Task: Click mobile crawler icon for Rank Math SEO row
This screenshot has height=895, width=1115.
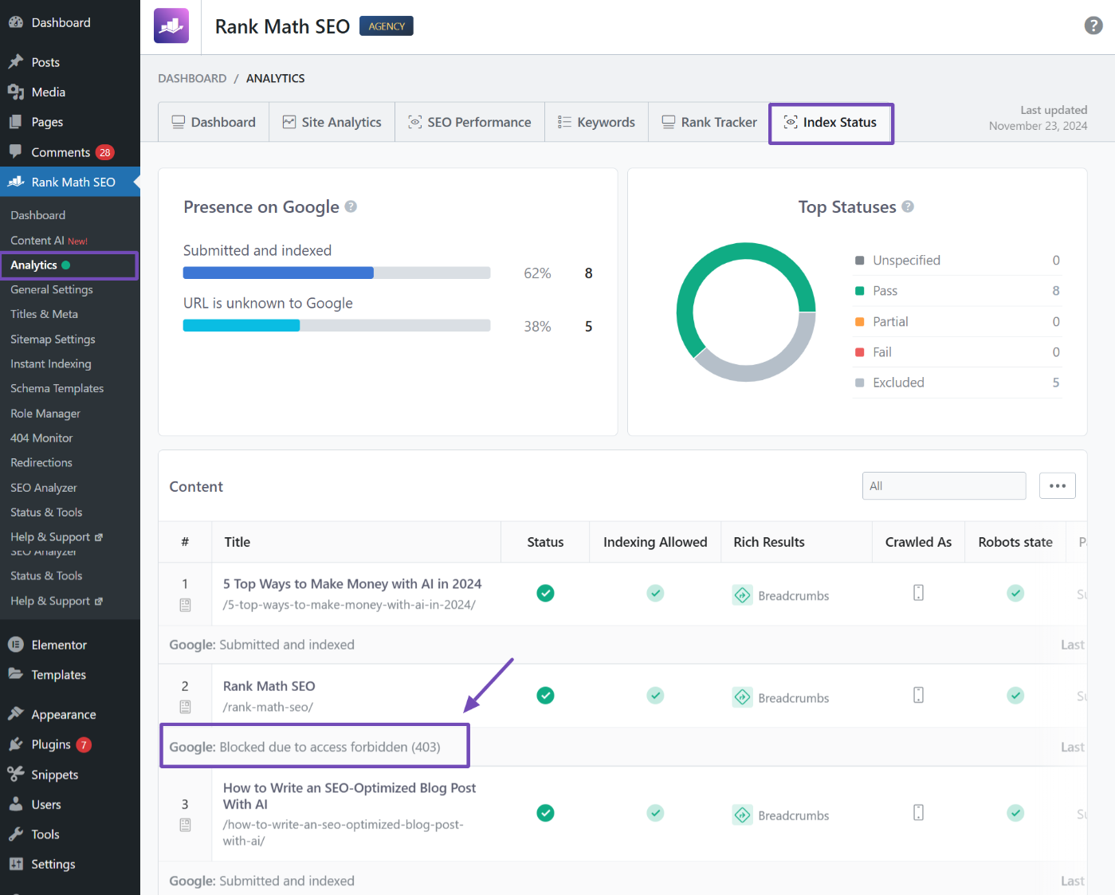Action: 918,695
